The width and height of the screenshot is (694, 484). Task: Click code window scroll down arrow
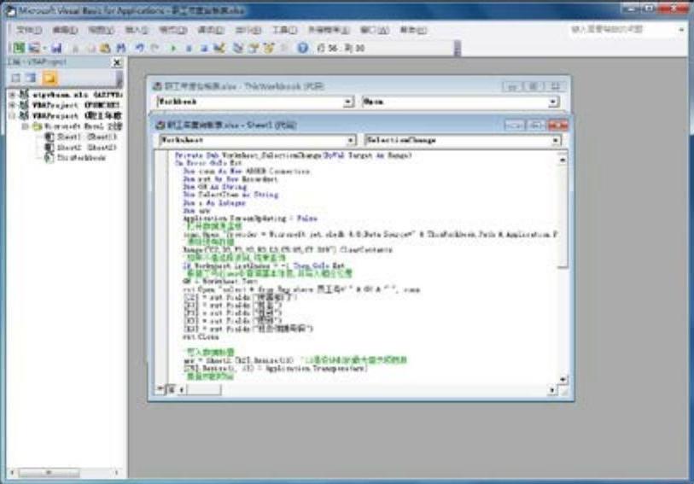pos(563,379)
